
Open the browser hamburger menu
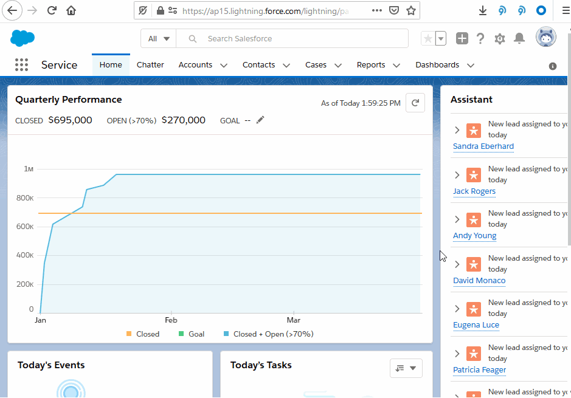[566, 10]
